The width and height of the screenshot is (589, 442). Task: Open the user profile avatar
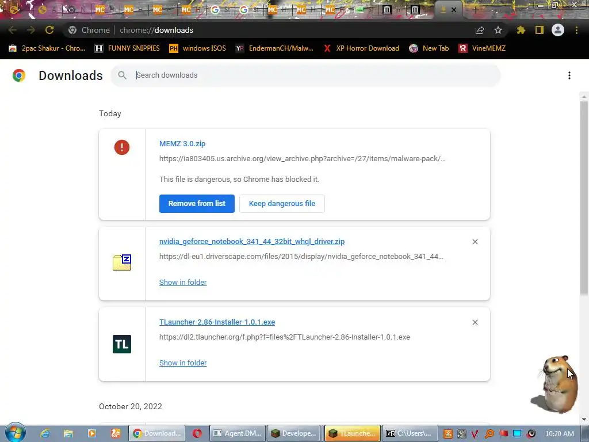558,30
